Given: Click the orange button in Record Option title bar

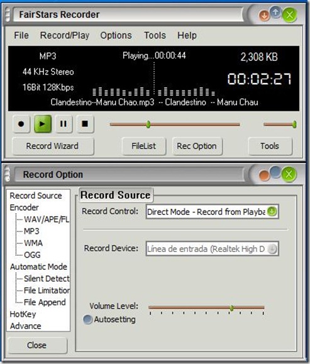Looking at the screenshot, I should [264, 175].
